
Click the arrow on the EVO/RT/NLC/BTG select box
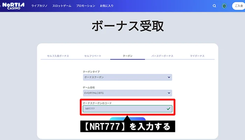coord(169,93)
